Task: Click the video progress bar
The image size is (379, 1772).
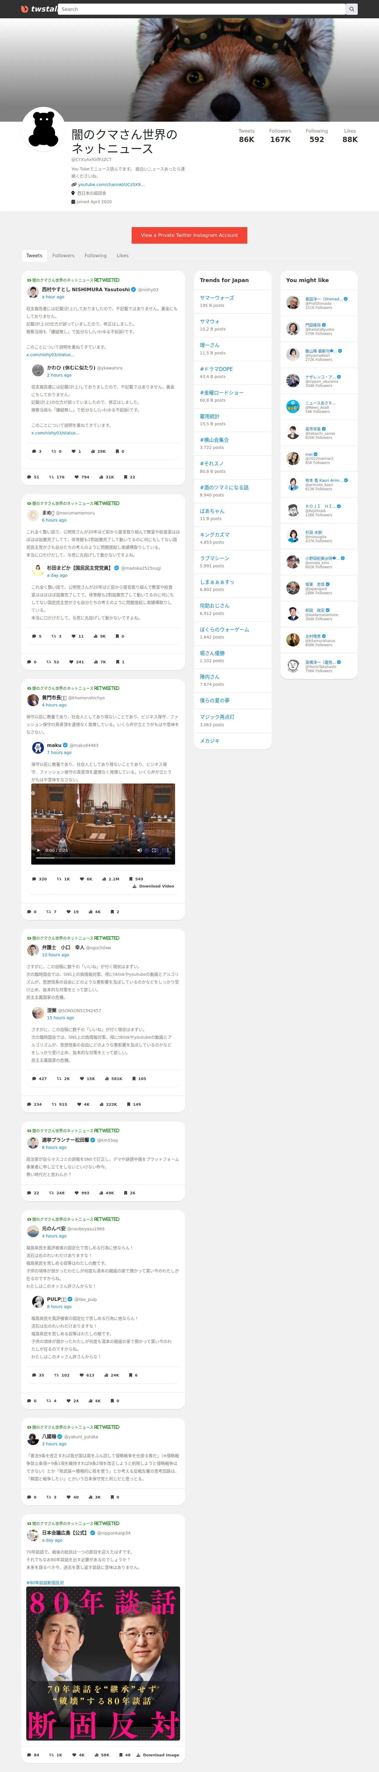Action: point(103,859)
